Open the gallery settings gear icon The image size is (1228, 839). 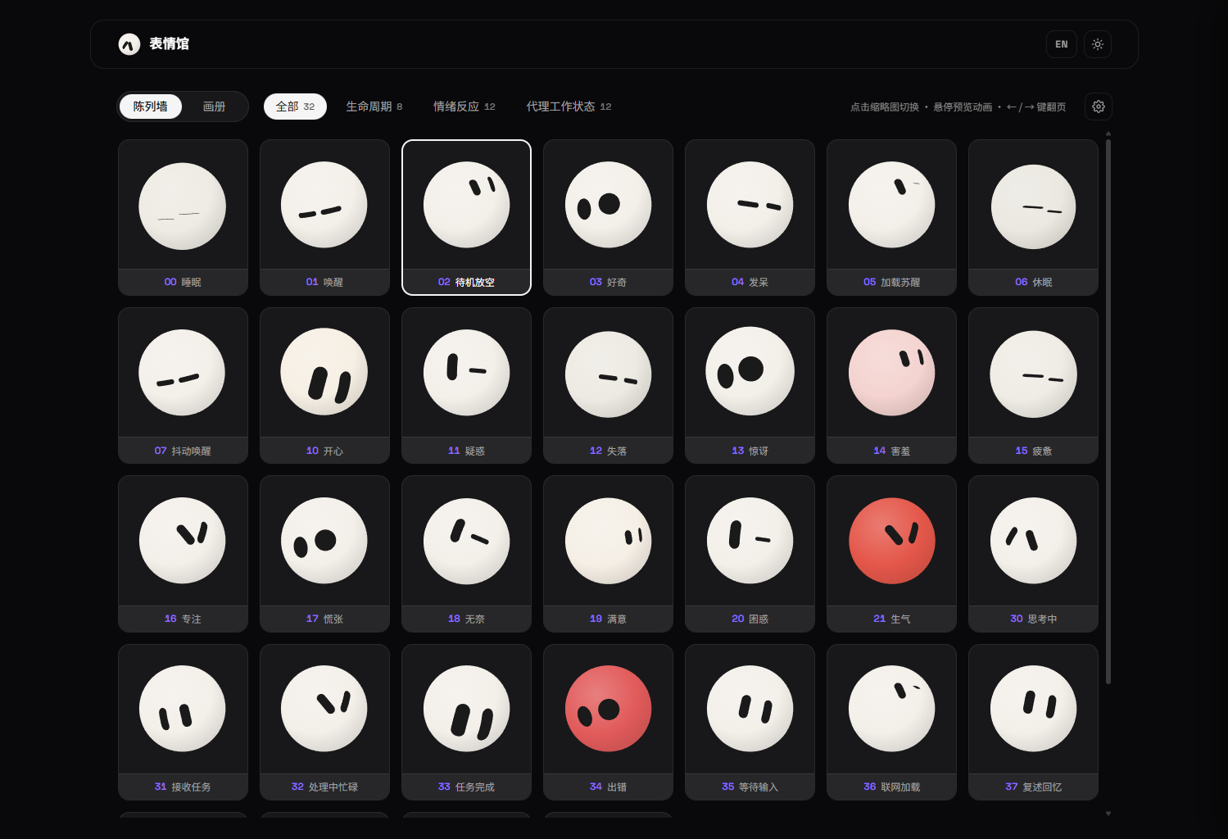click(x=1099, y=107)
